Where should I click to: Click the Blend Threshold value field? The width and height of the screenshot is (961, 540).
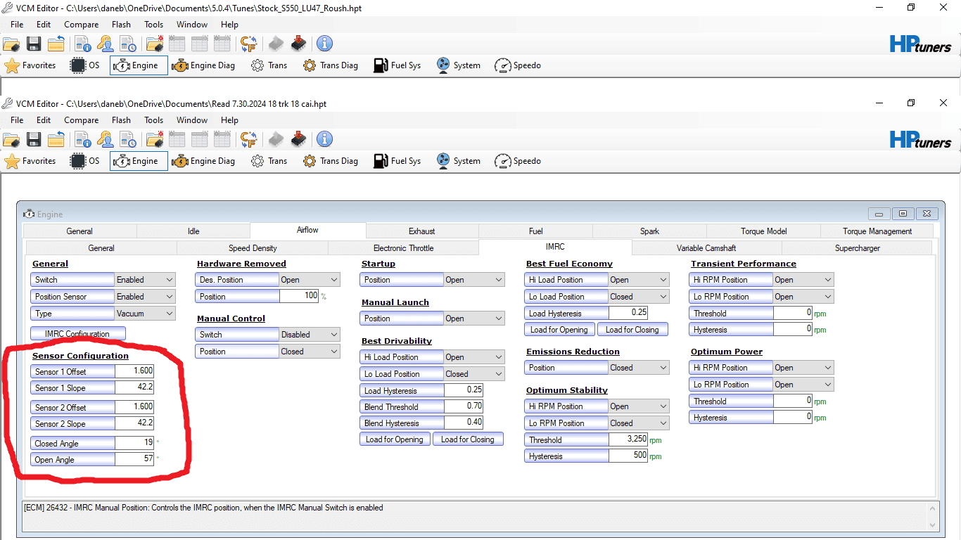click(x=464, y=407)
